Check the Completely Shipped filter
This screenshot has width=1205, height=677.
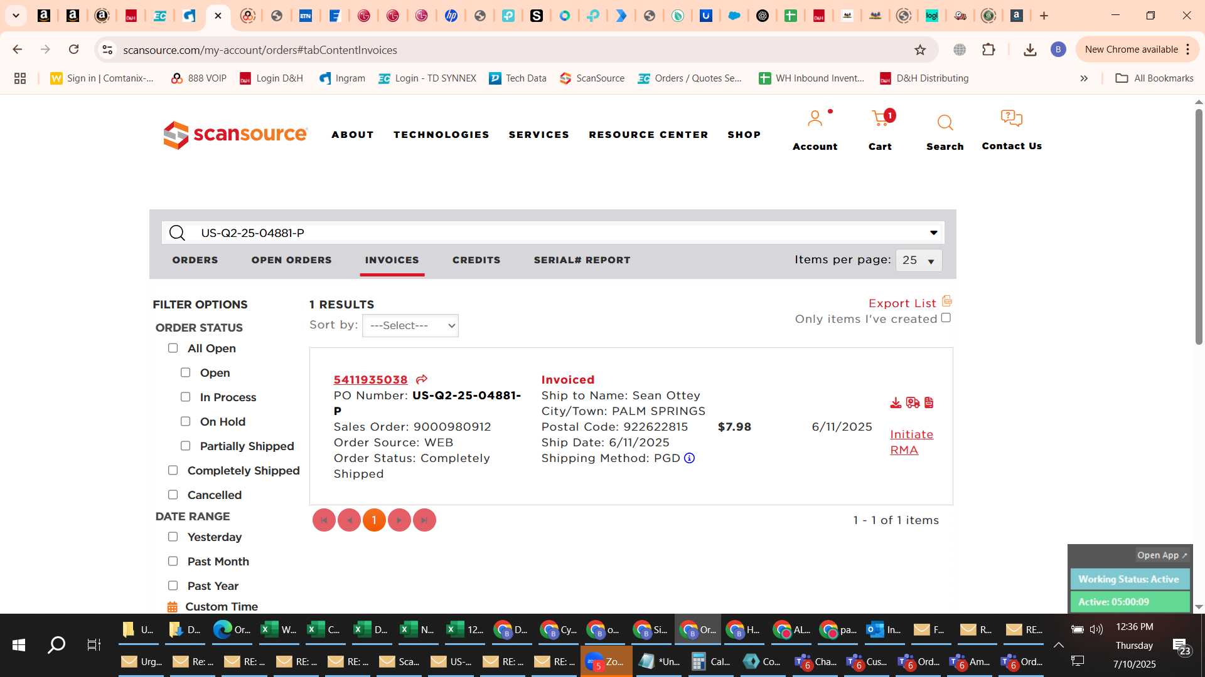pyautogui.click(x=173, y=470)
